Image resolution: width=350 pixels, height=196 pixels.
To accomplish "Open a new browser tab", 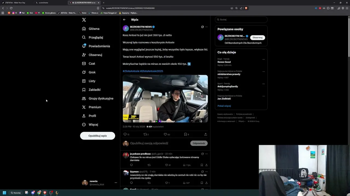I will point(103,3).
